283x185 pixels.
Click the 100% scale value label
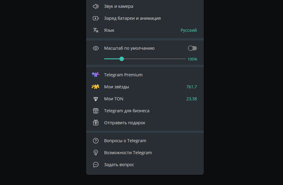click(192, 59)
